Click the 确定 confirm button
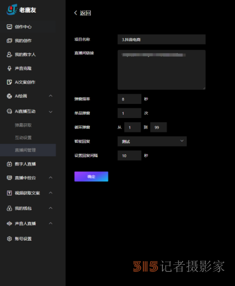Viewport: 235px width, 286px height. point(91,176)
